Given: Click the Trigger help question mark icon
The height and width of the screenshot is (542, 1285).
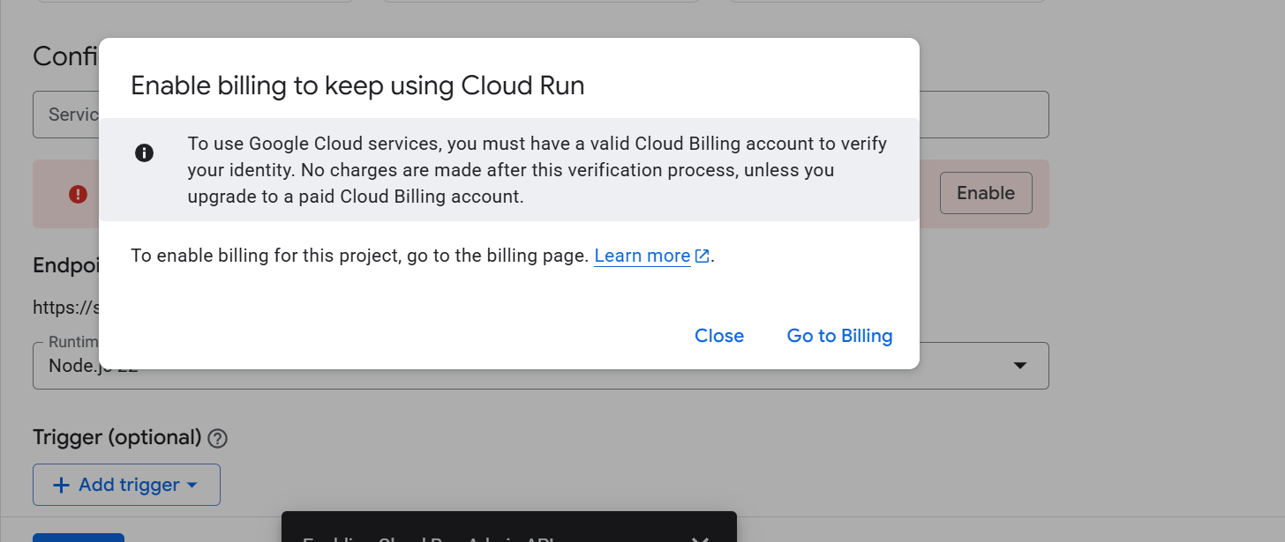Looking at the screenshot, I should 218,438.
